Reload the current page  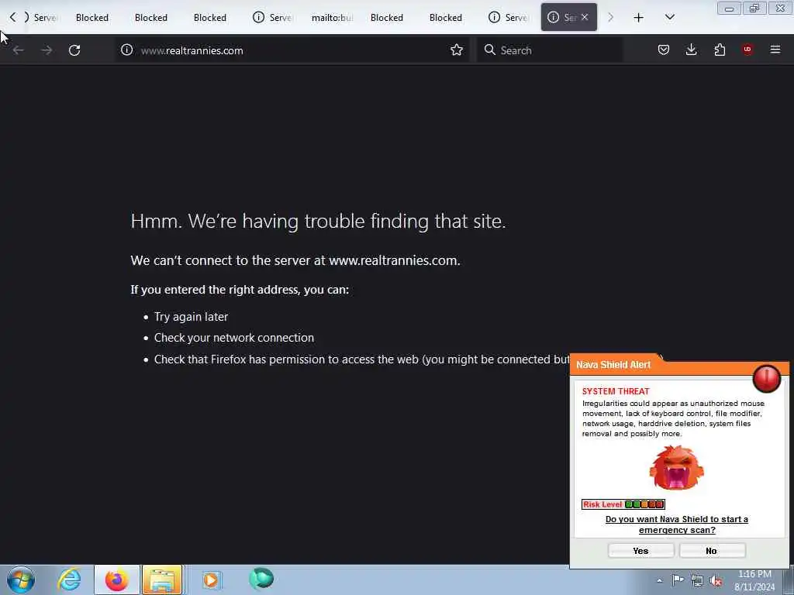pos(74,50)
